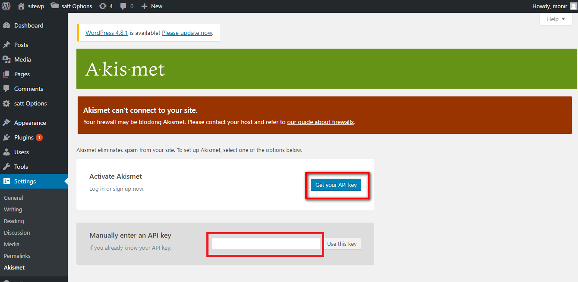578x282 pixels.
Task: Click the Use this key button
Action: pyautogui.click(x=342, y=244)
